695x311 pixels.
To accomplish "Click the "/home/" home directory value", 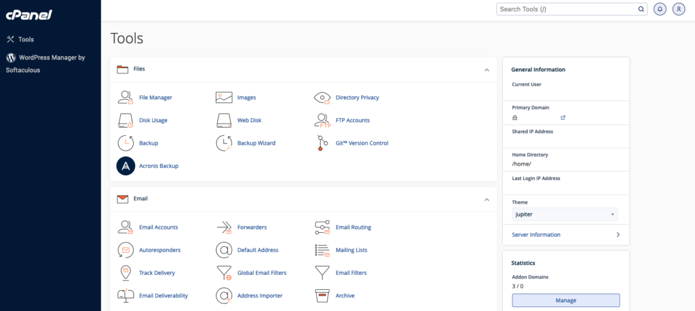I will [521, 164].
